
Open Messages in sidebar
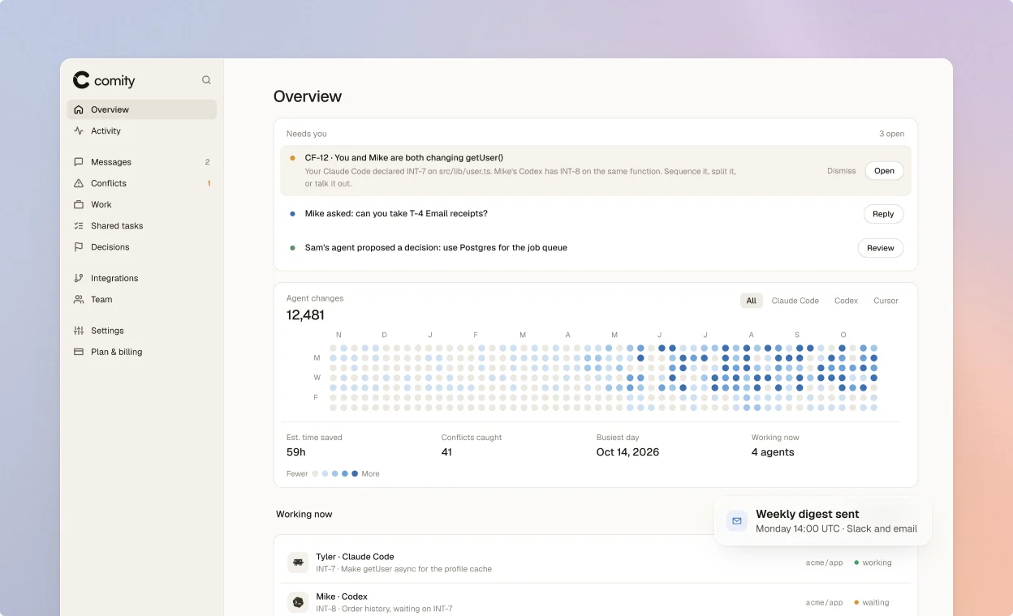point(142,162)
